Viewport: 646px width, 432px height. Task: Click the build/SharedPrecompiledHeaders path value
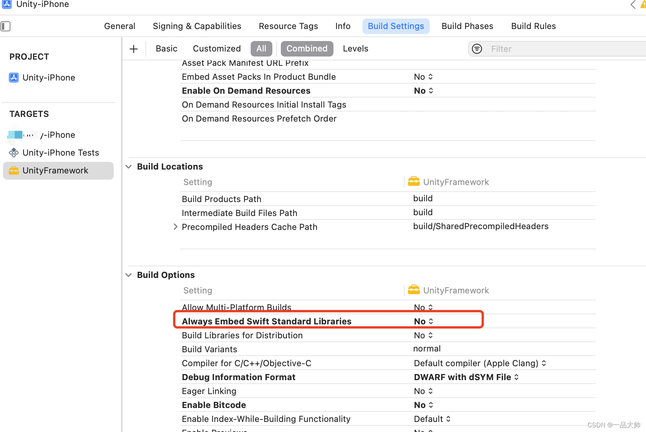481,226
